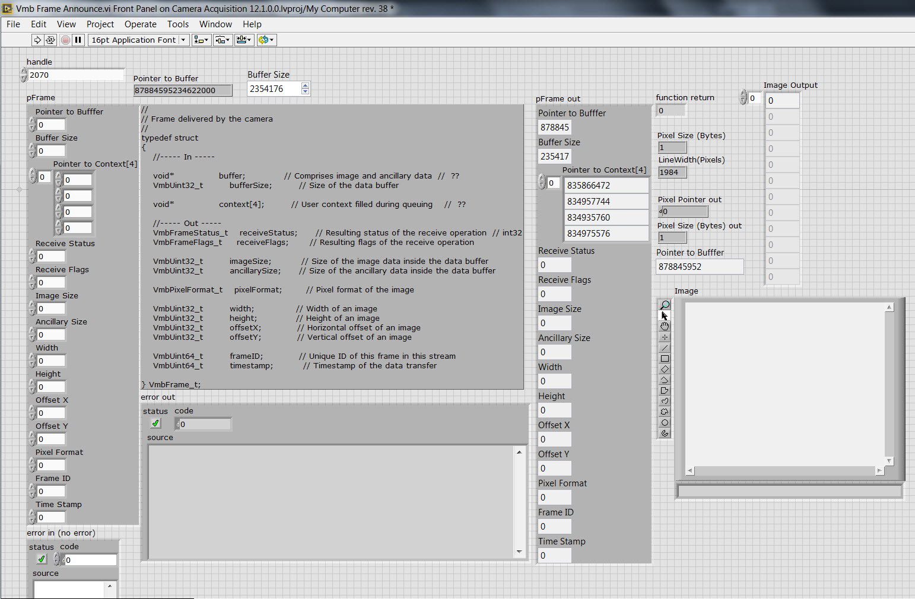Select the Freehand pencil tool on the Image palette
The width and height of the screenshot is (915, 599).
pyautogui.click(x=665, y=400)
